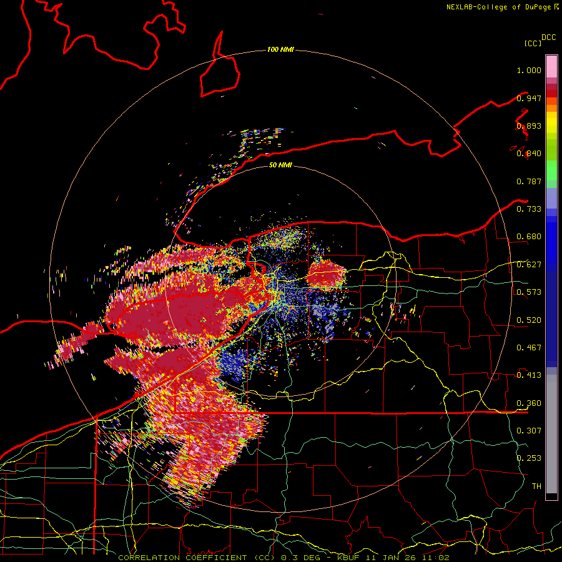Click the DCC legend heading

(x=548, y=37)
